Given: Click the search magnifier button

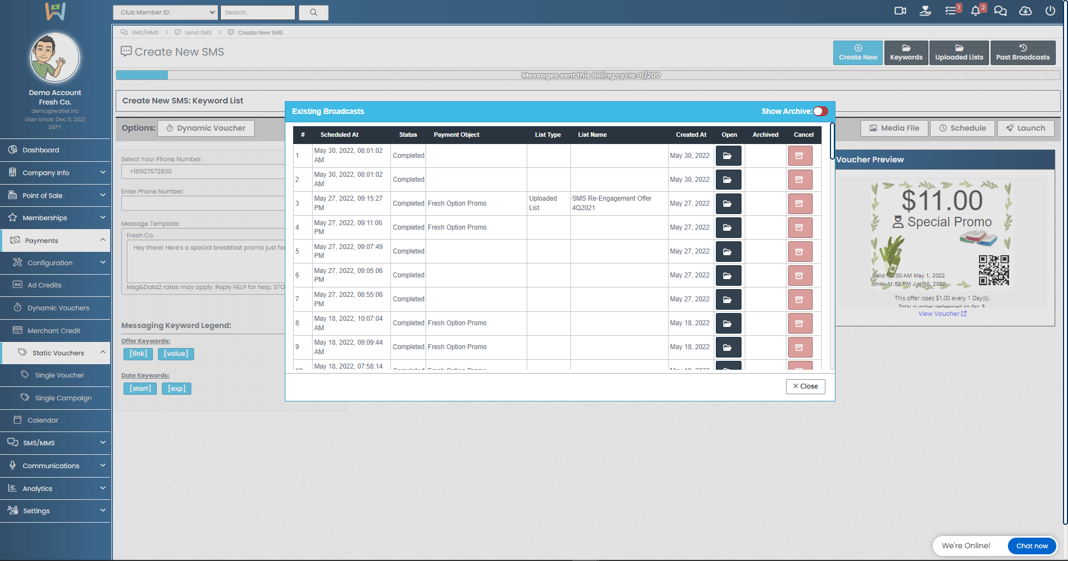Looking at the screenshot, I should tap(314, 12).
